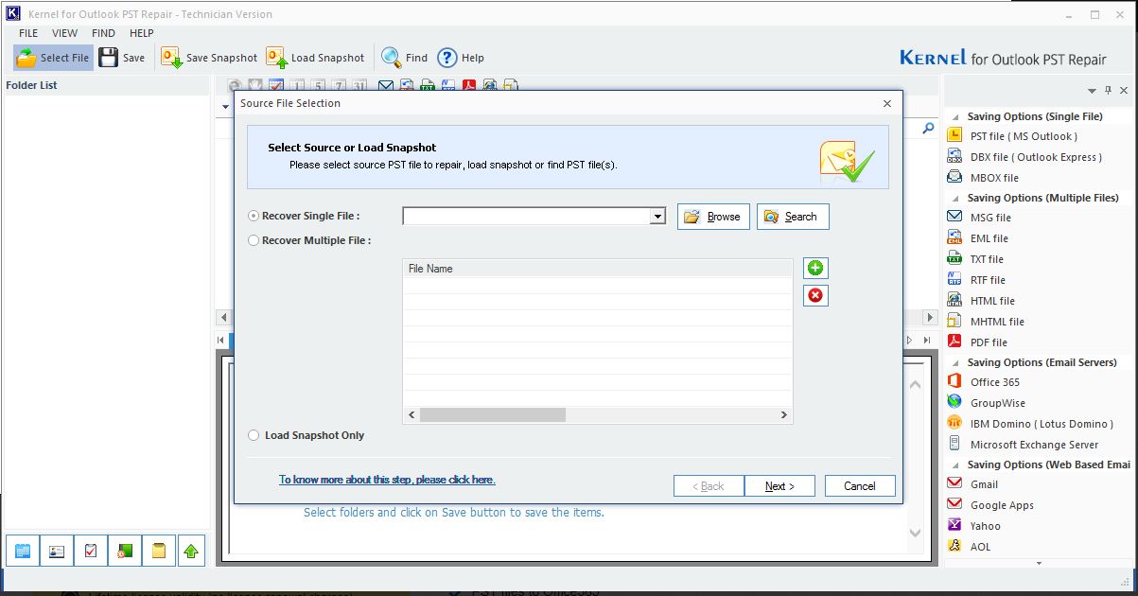Close the Source File Selection dialog

[x=886, y=103]
